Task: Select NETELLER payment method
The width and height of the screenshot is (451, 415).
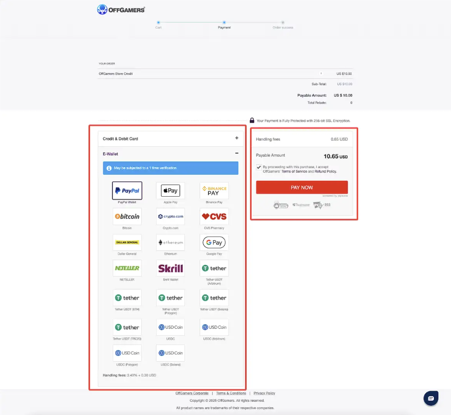Action: tap(127, 268)
